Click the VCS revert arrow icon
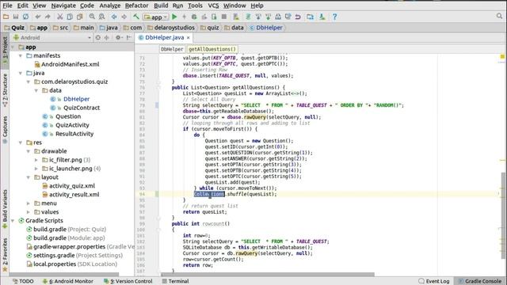The height and width of the screenshot is (285, 507). tap(298, 17)
